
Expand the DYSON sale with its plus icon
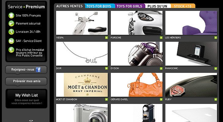click(161, 68)
